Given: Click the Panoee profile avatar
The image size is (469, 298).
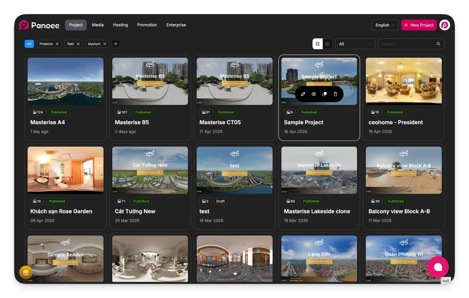Looking at the screenshot, I should pyautogui.click(x=444, y=25).
